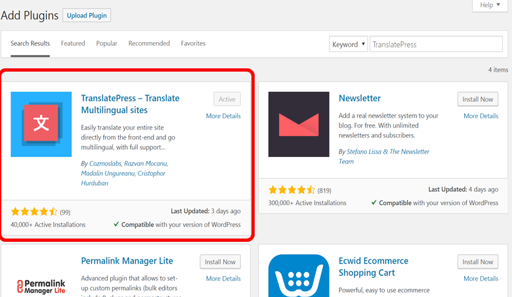This screenshot has height=297, width=512.
Task: Switch to the Favorites tab
Action: (x=193, y=43)
